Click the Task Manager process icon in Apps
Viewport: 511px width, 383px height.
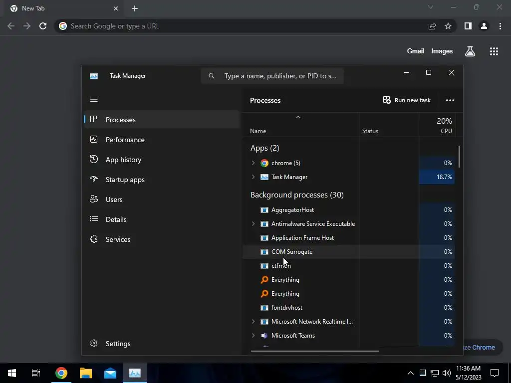point(264,177)
